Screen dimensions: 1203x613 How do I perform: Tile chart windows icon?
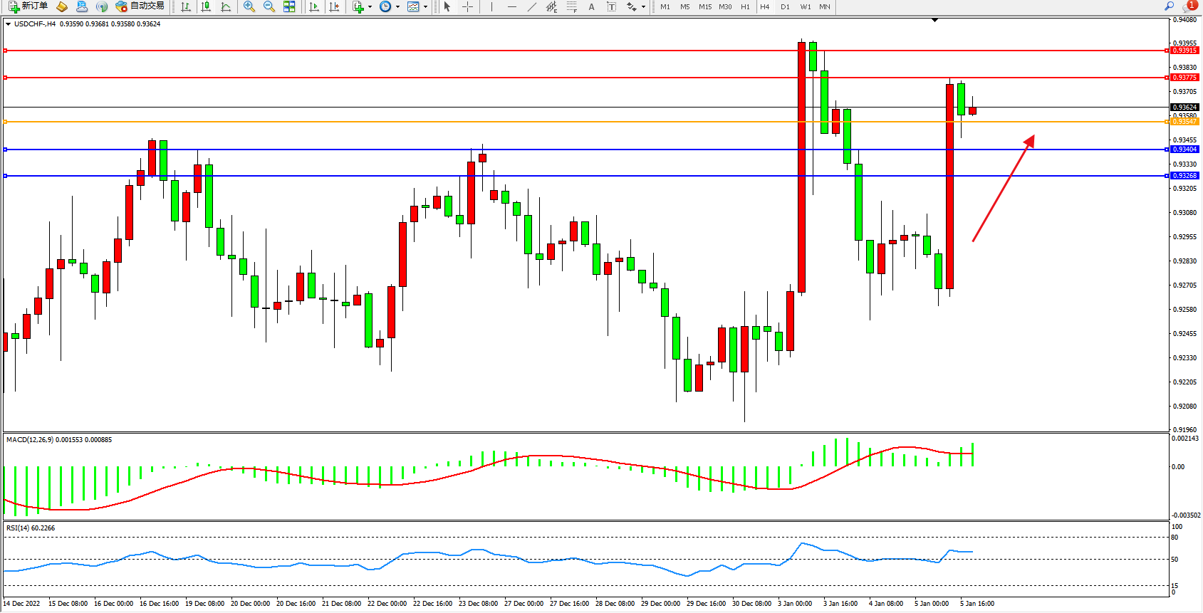point(289,6)
